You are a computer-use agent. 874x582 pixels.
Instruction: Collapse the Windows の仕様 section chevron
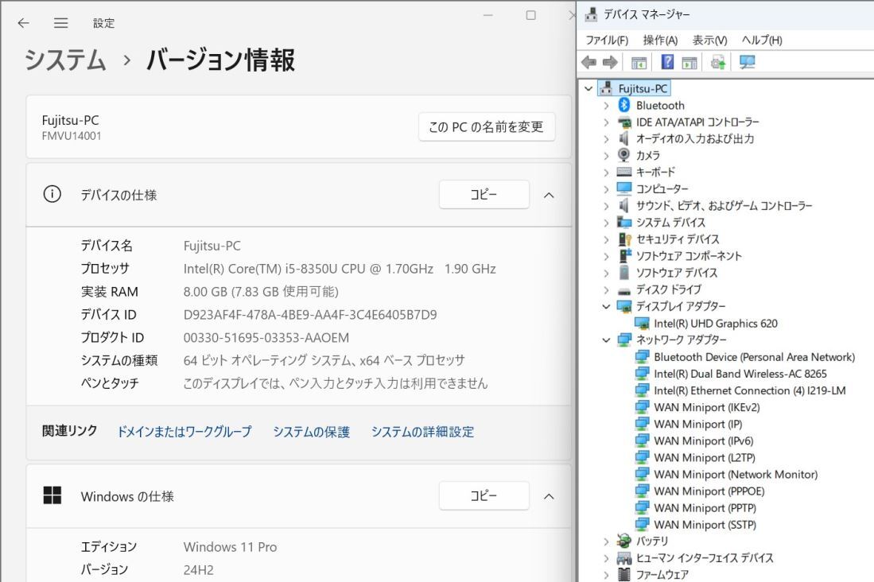[x=549, y=496]
